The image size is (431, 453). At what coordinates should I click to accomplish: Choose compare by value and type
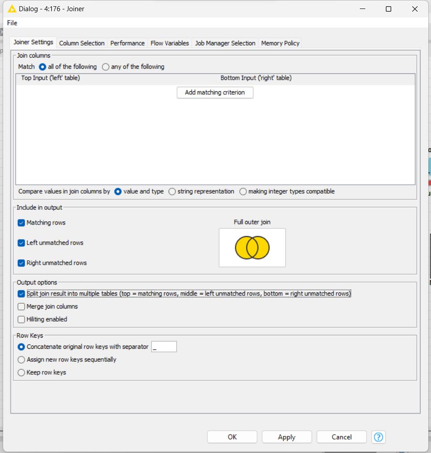118,191
